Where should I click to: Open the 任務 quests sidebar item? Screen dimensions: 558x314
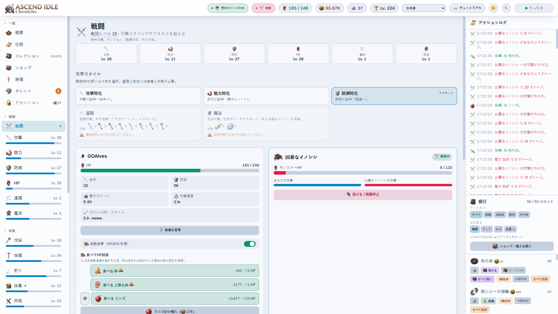click(33, 44)
